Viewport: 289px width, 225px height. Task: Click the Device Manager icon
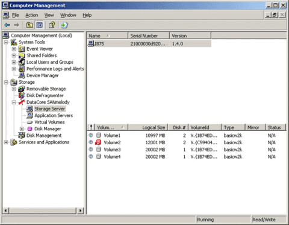(22, 75)
